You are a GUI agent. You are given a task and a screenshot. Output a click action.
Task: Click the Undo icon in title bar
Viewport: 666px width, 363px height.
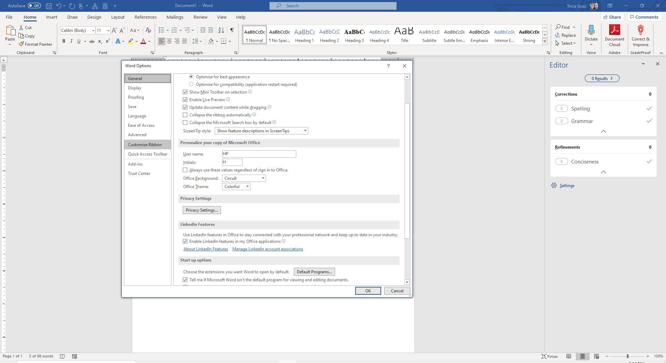[x=59, y=6]
